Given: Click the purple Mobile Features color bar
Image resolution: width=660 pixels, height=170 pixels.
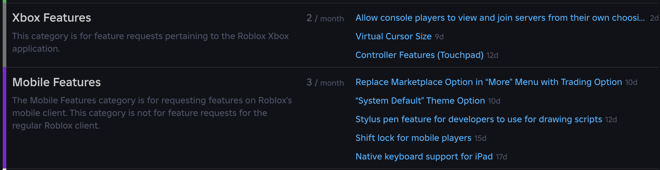Looking at the screenshot, I should [x=4, y=118].
